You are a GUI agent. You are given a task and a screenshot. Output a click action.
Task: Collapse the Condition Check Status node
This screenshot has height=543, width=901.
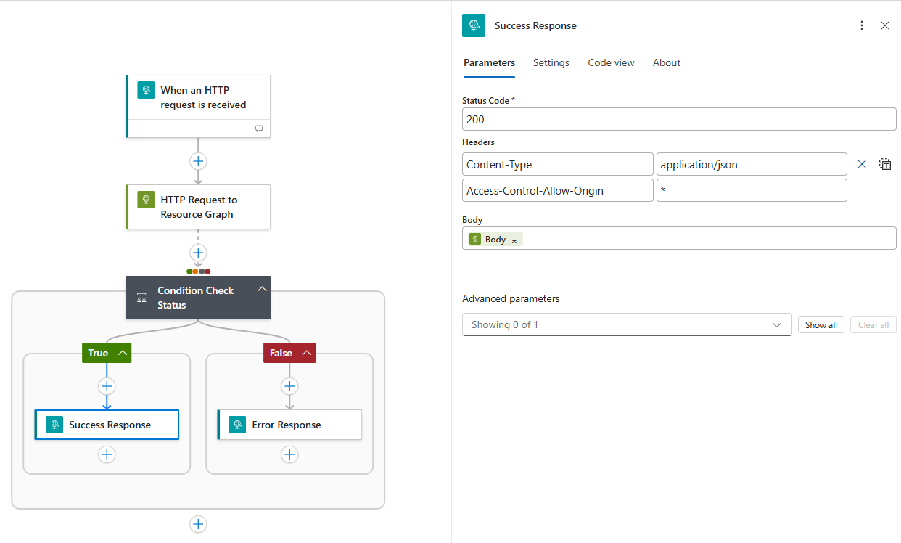(262, 289)
